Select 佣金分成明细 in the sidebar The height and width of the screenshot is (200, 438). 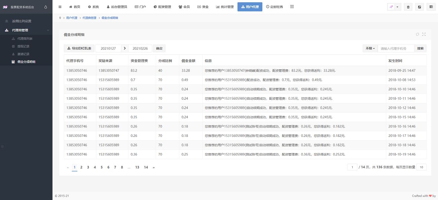(26, 62)
